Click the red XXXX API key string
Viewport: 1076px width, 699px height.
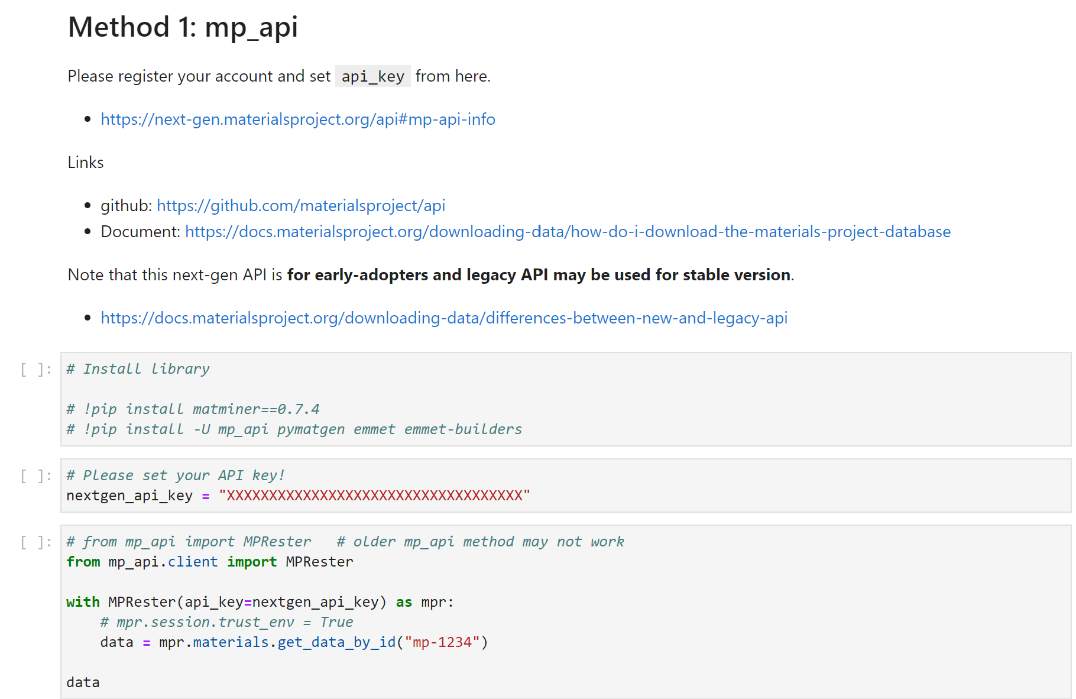point(374,496)
